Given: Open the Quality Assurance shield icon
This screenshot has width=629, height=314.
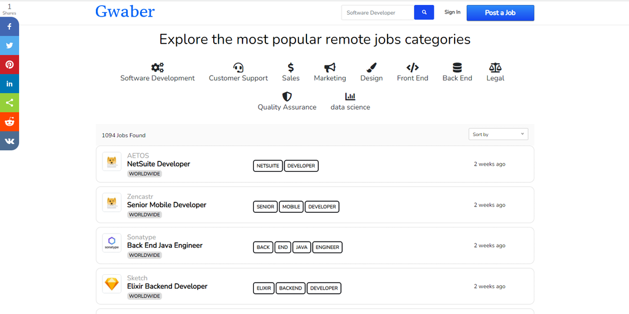Looking at the screenshot, I should coord(287,96).
